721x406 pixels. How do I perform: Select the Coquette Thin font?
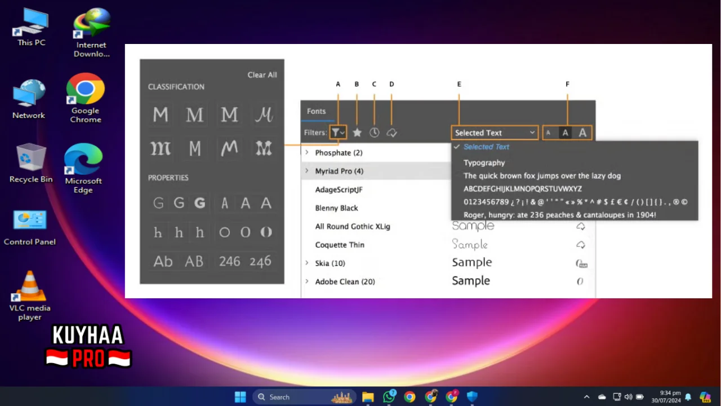pos(340,245)
